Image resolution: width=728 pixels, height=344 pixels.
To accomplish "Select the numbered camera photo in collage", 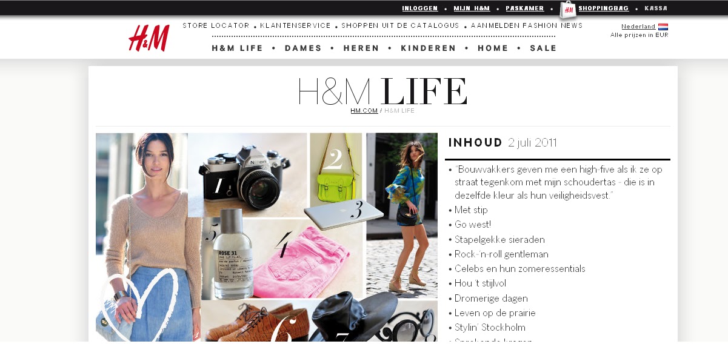I will tap(247, 174).
